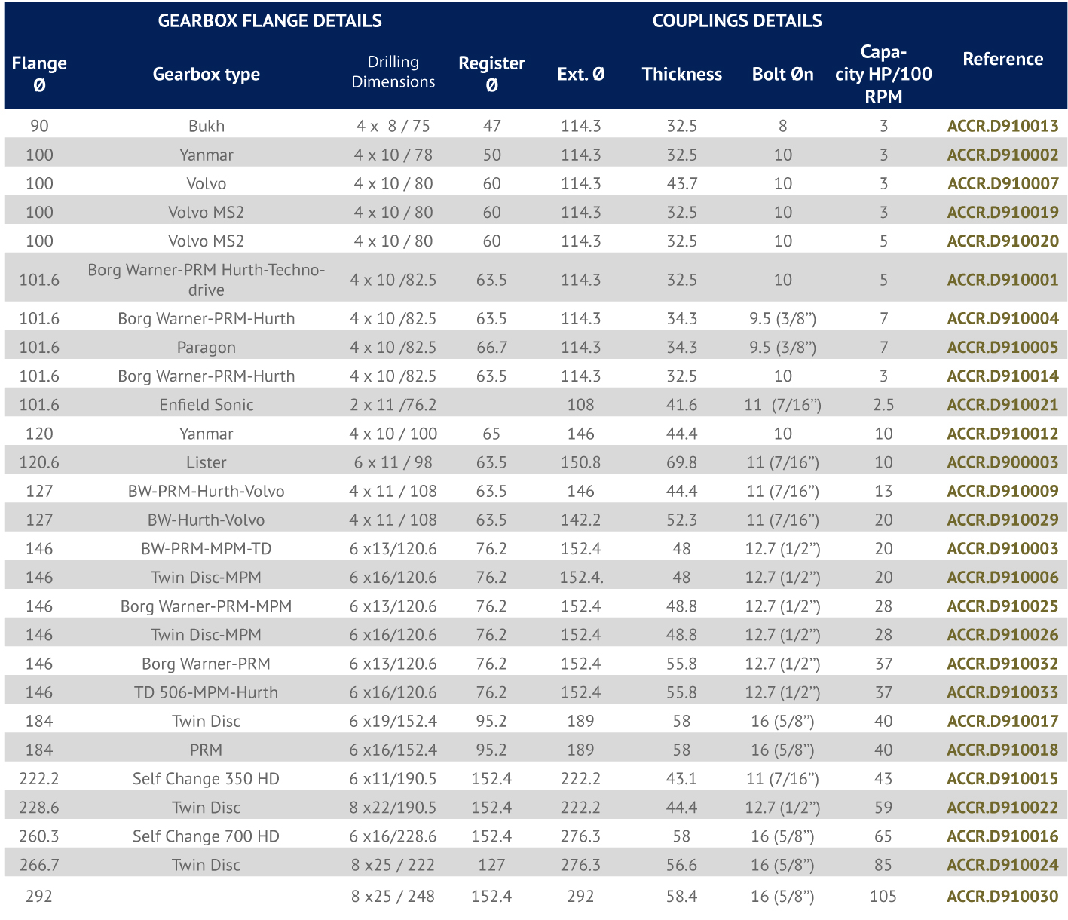
Task: Click reference ACCR.D910009
Action: click(1003, 491)
